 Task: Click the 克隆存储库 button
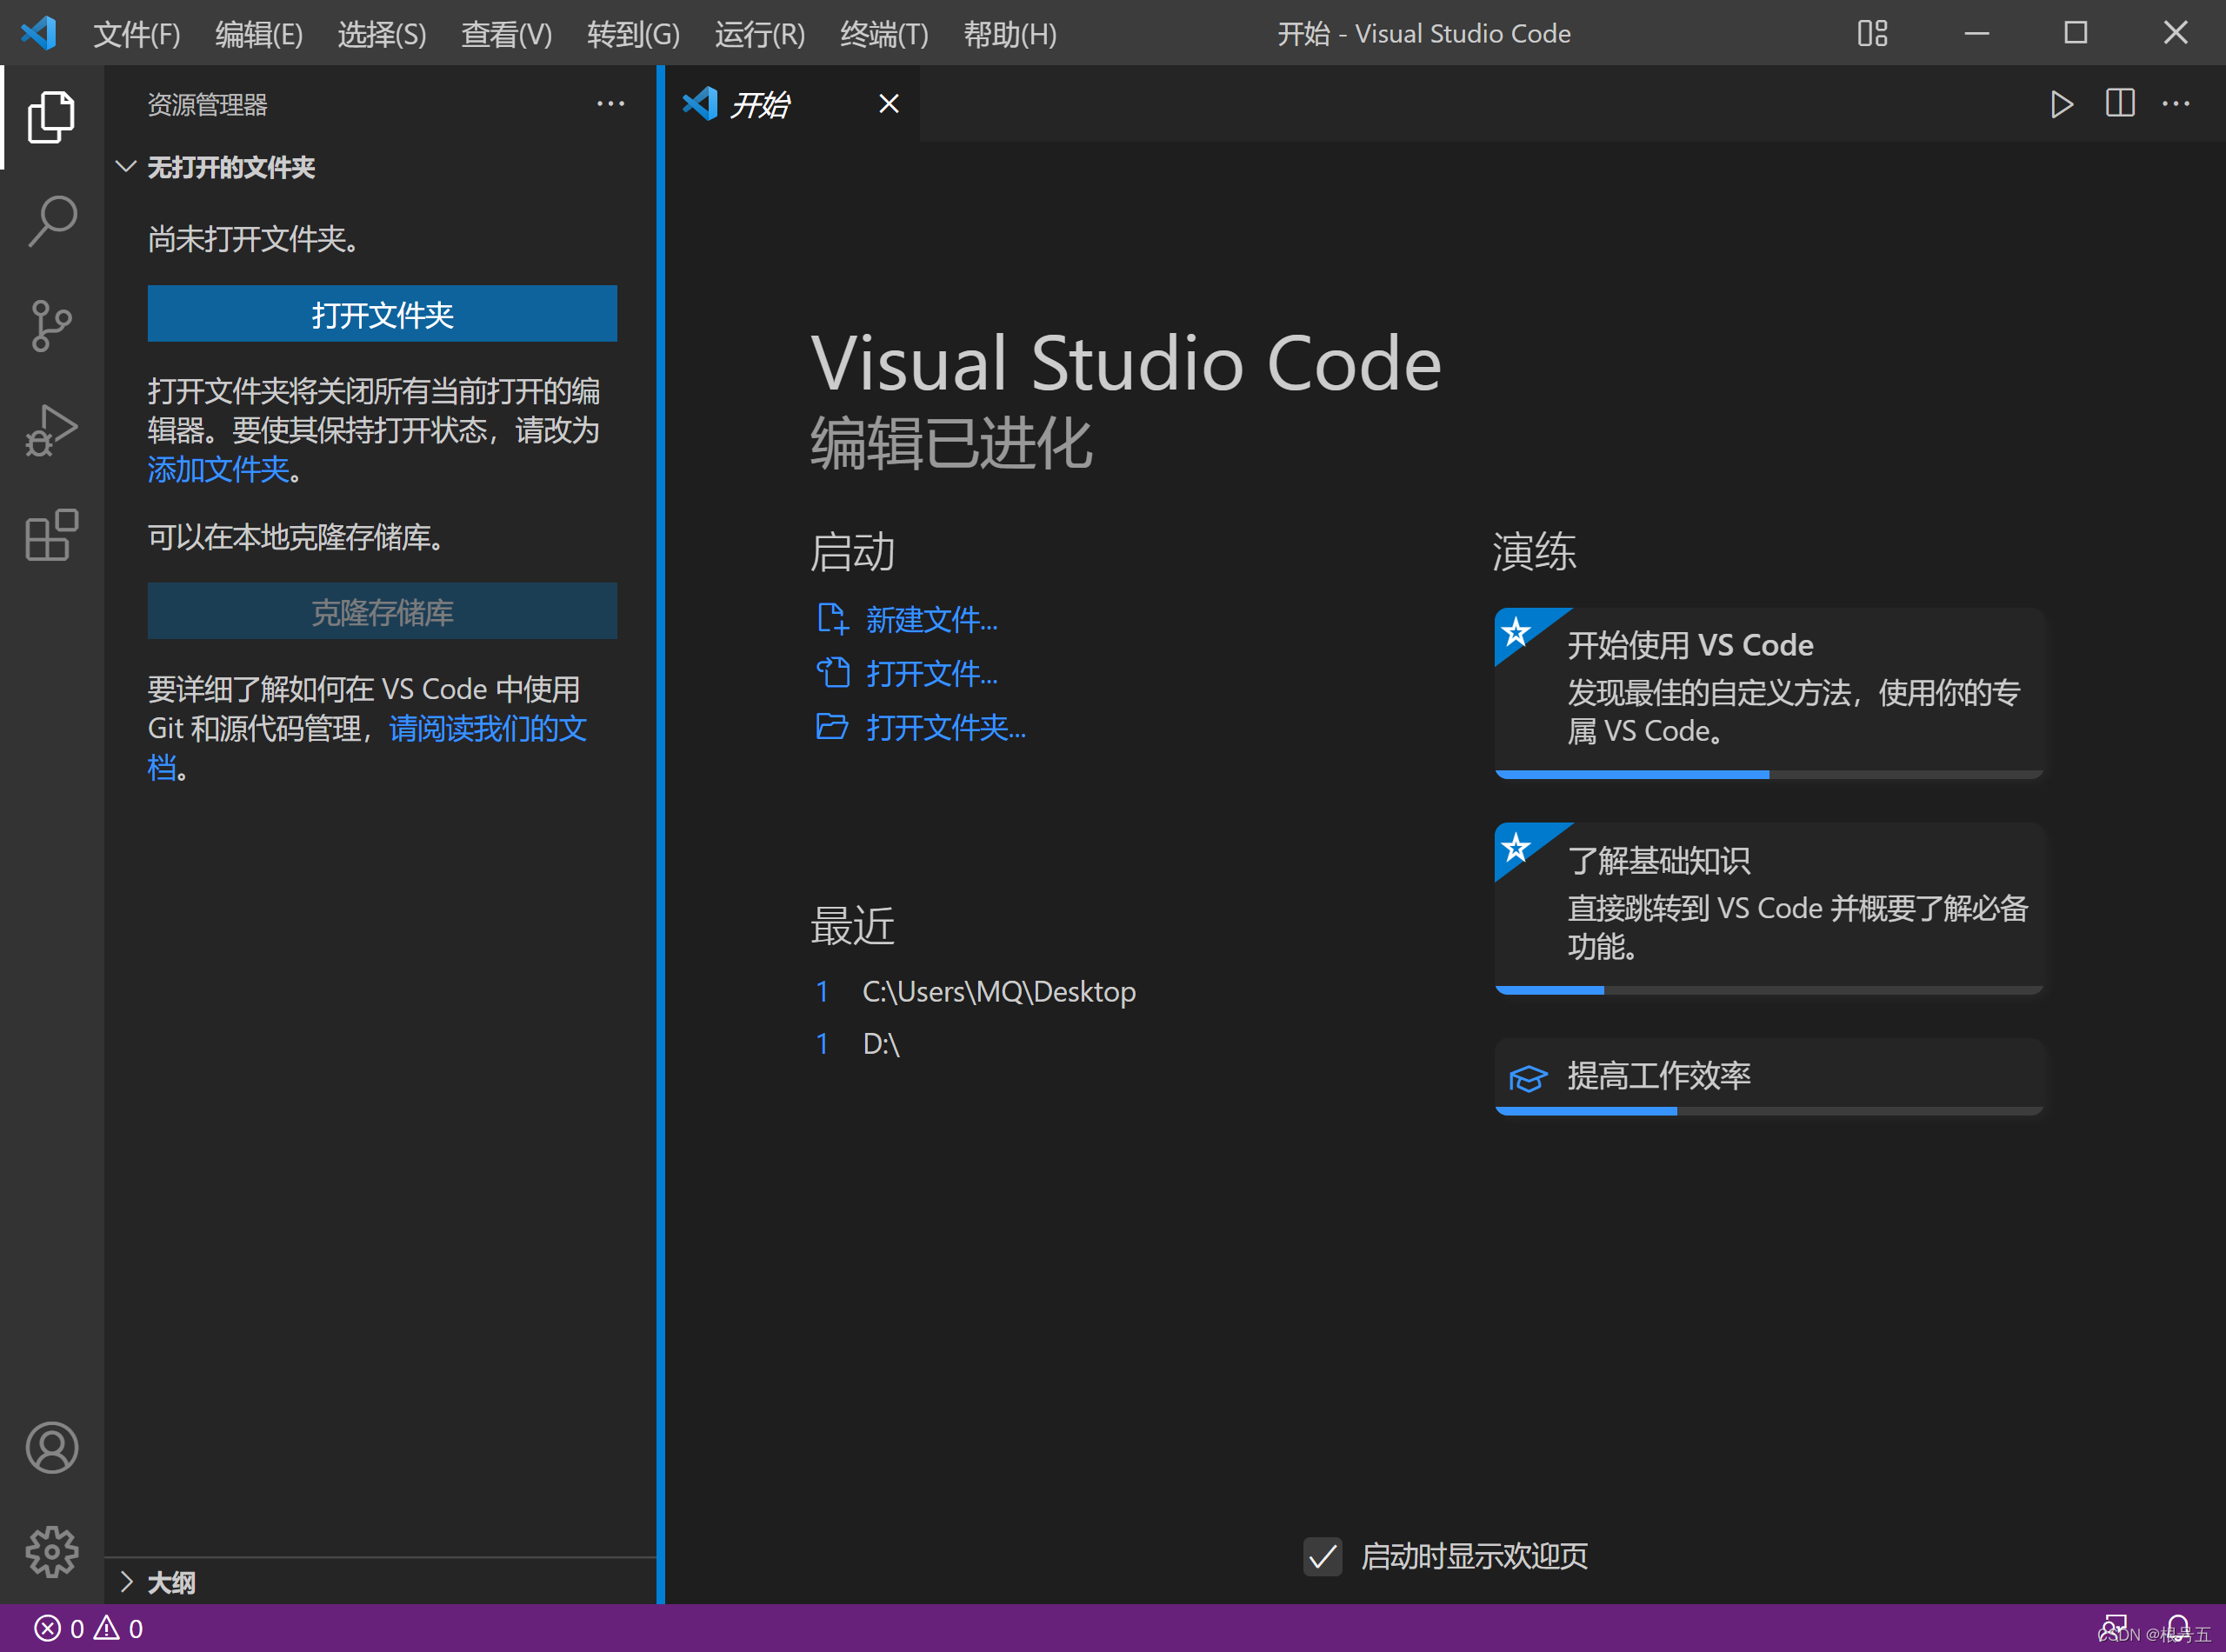[x=382, y=611]
